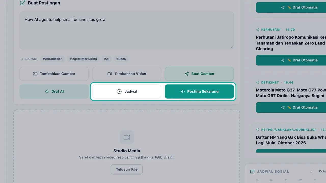Generate a draft with Draf AI
Screen dimensions: 326x183
[54, 91]
